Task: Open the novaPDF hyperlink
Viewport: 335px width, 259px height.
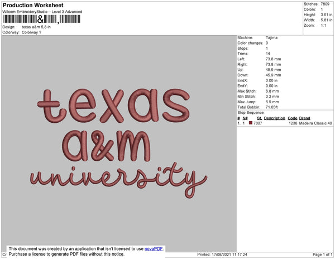Action: (154, 249)
